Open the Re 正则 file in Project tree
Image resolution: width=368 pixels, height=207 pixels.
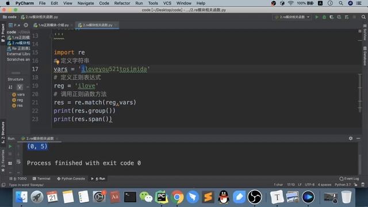click(18, 48)
